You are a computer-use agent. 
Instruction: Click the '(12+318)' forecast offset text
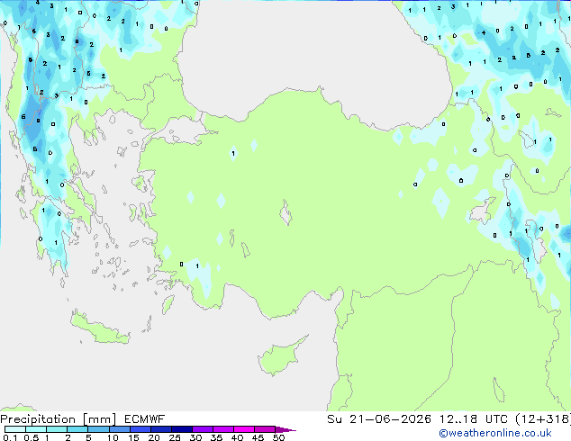(543, 419)
